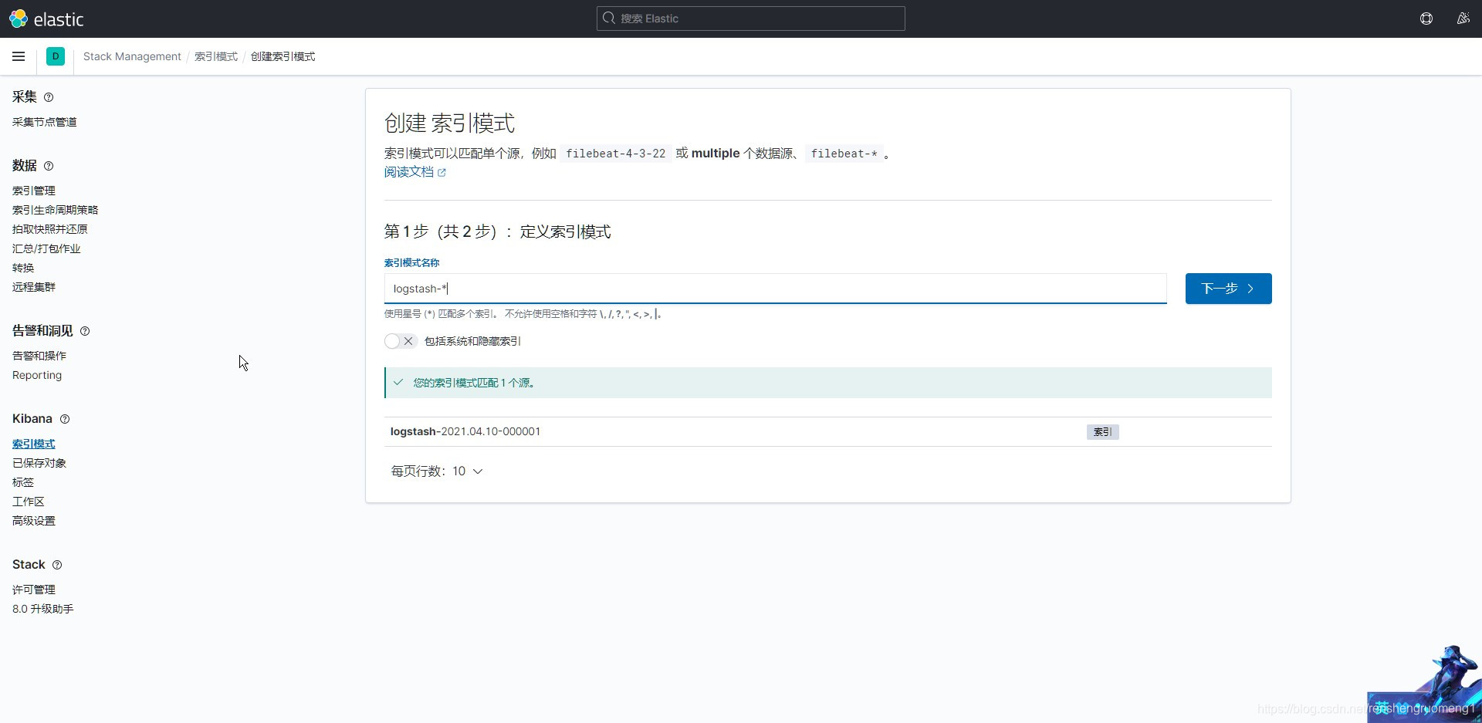The width and height of the screenshot is (1482, 723).
Task: Open 拍取快照并还原 in sidebar
Action: [x=50, y=229]
